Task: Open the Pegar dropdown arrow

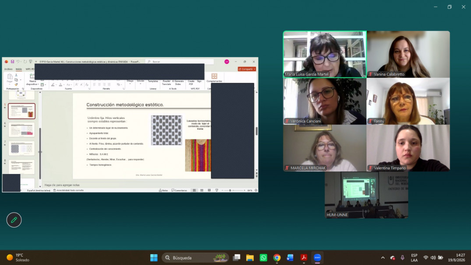Action: point(10,84)
